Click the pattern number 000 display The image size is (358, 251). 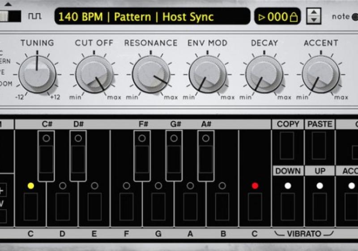coord(277,17)
